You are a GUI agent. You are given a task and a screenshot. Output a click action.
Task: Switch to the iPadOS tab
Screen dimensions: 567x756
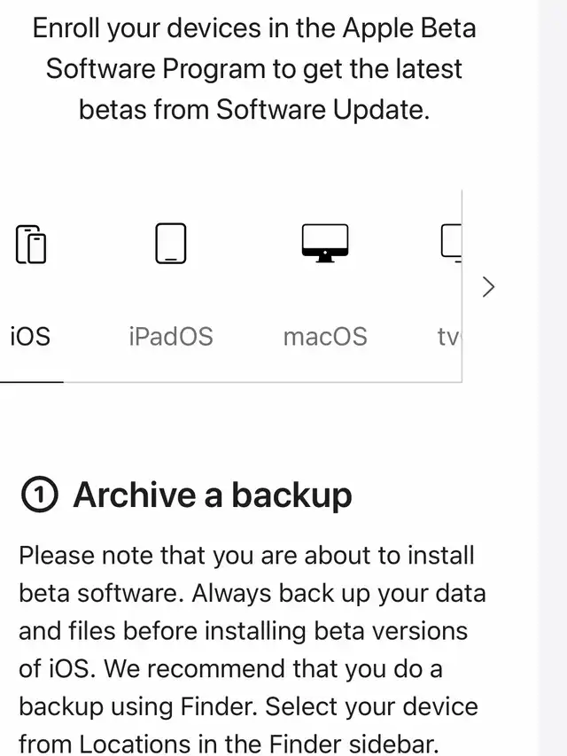(x=171, y=337)
